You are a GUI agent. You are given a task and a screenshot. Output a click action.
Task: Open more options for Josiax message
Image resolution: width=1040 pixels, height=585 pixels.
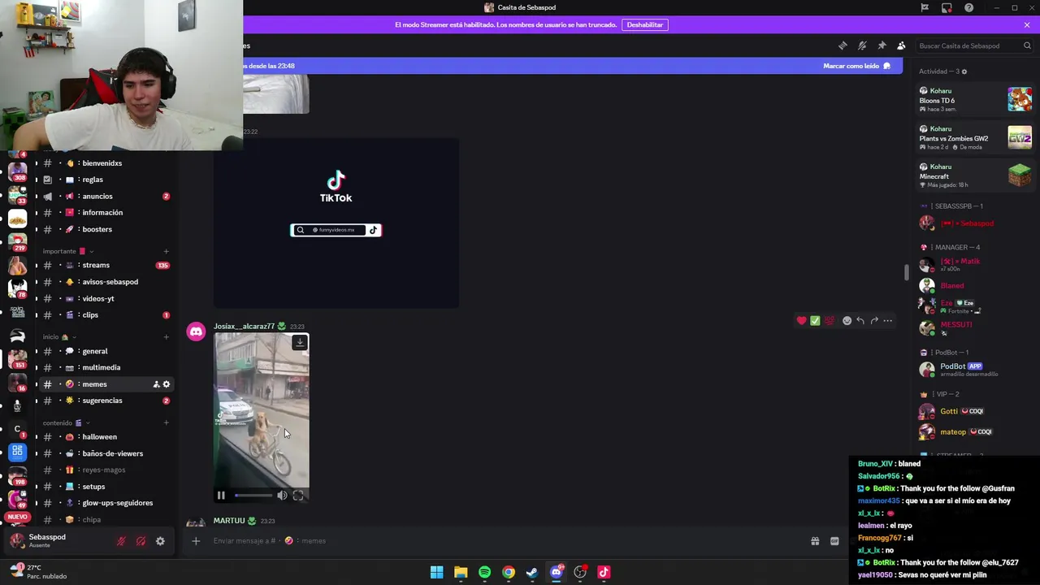(x=888, y=321)
